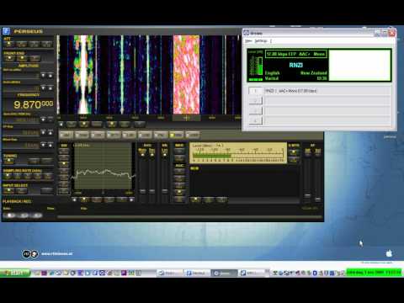The width and height of the screenshot is (404, 303).
Task: Click the playback position bar at the bottom
Action: (189, 216)
